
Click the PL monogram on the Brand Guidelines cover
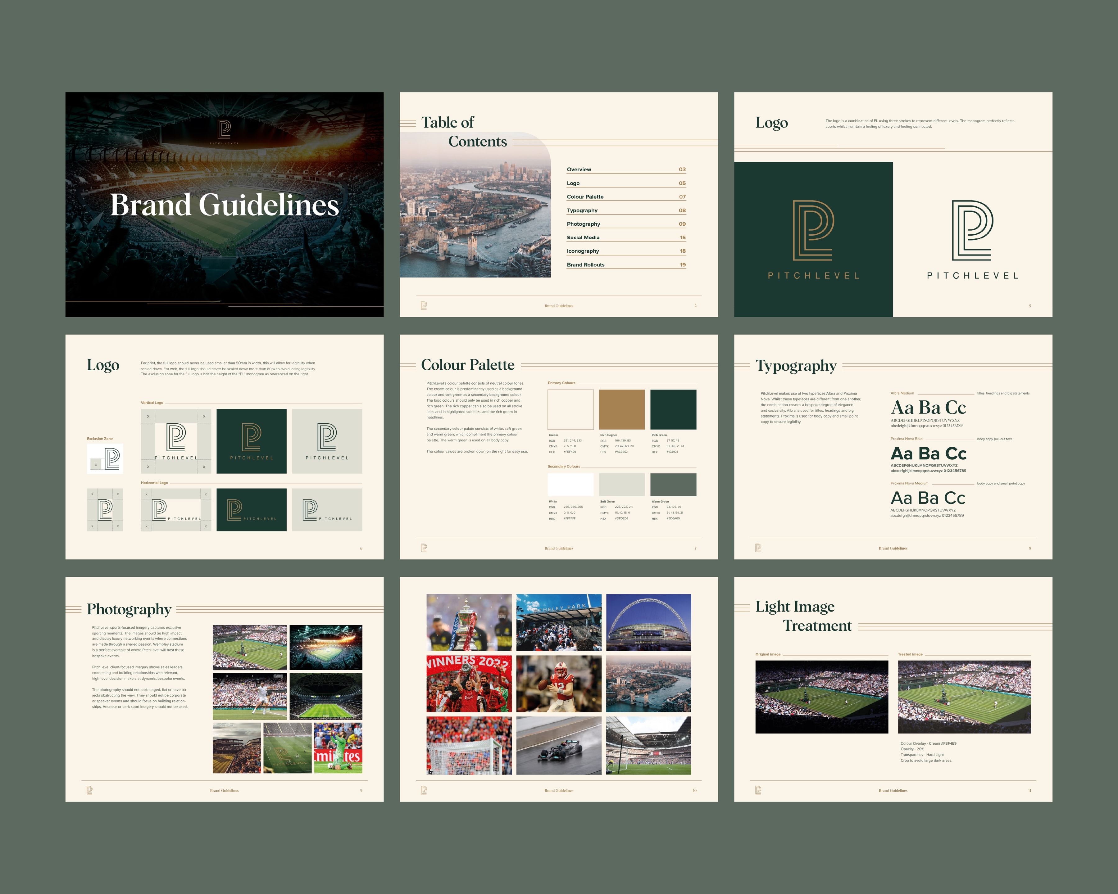(224, 129)
